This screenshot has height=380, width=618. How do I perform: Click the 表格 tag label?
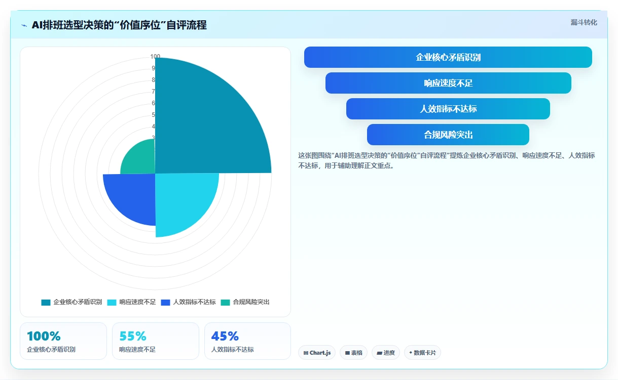coord(357,353)
